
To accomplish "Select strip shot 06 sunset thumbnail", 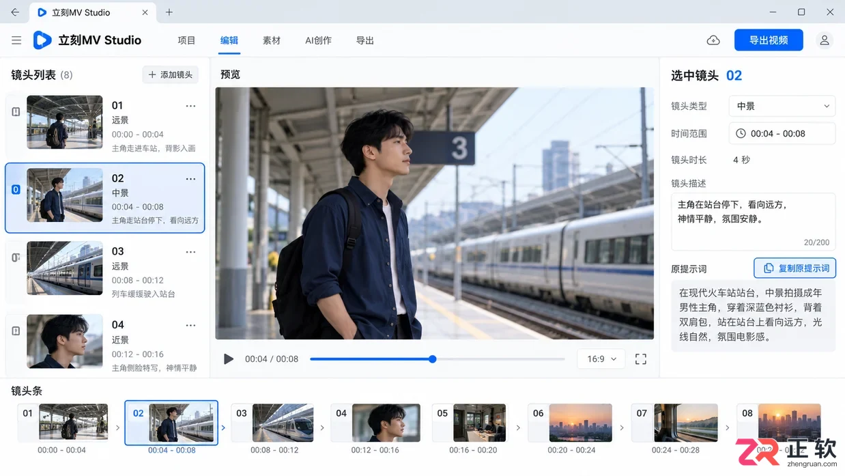I will (581, 422).
